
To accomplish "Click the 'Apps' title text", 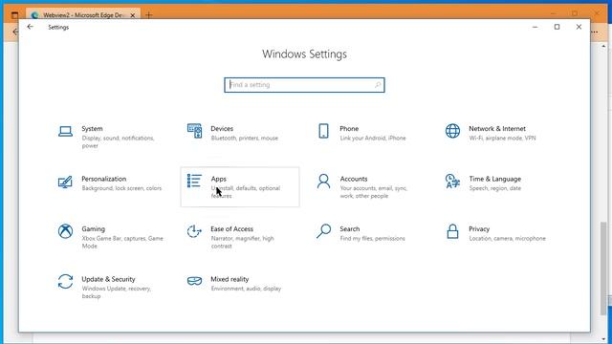I will [x=219, y=179].
